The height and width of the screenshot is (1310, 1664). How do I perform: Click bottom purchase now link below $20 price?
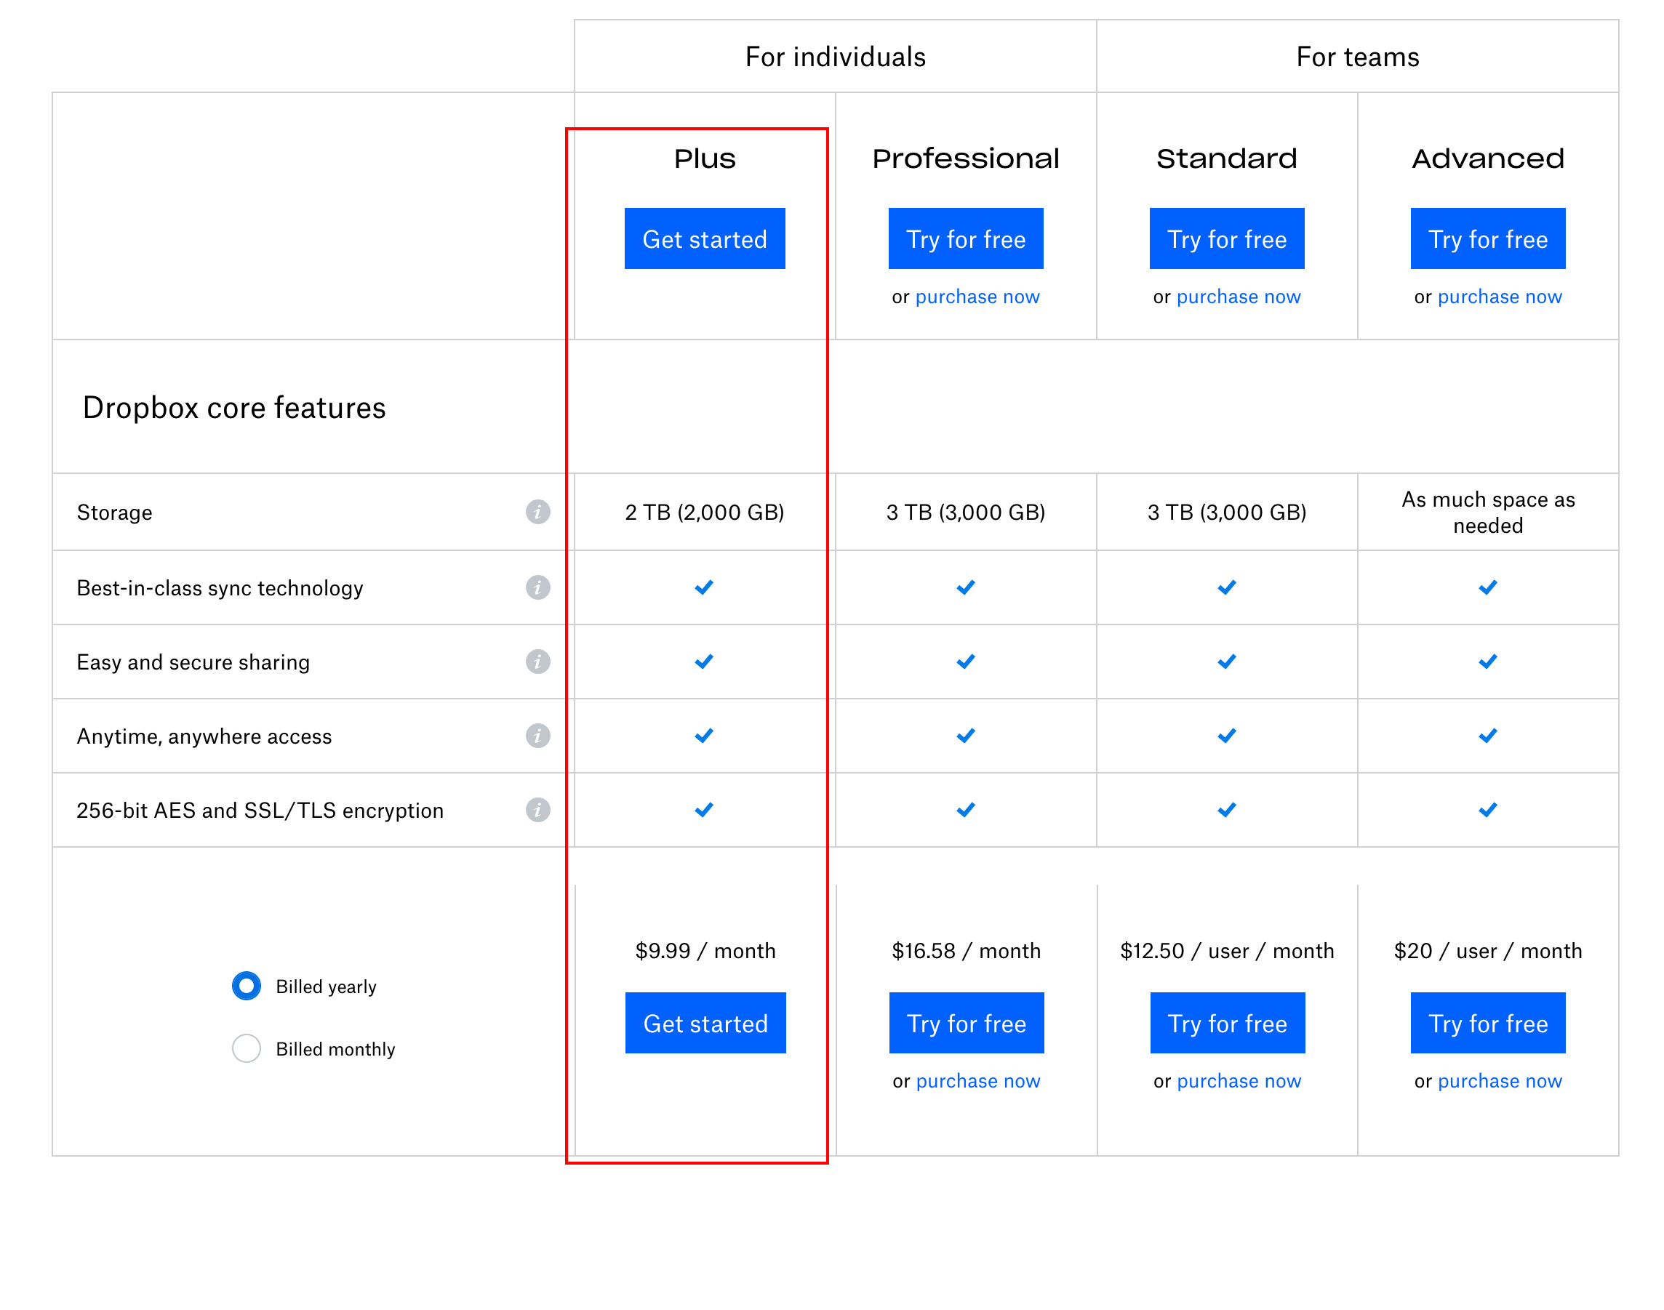click(x=1499, y=1082)
